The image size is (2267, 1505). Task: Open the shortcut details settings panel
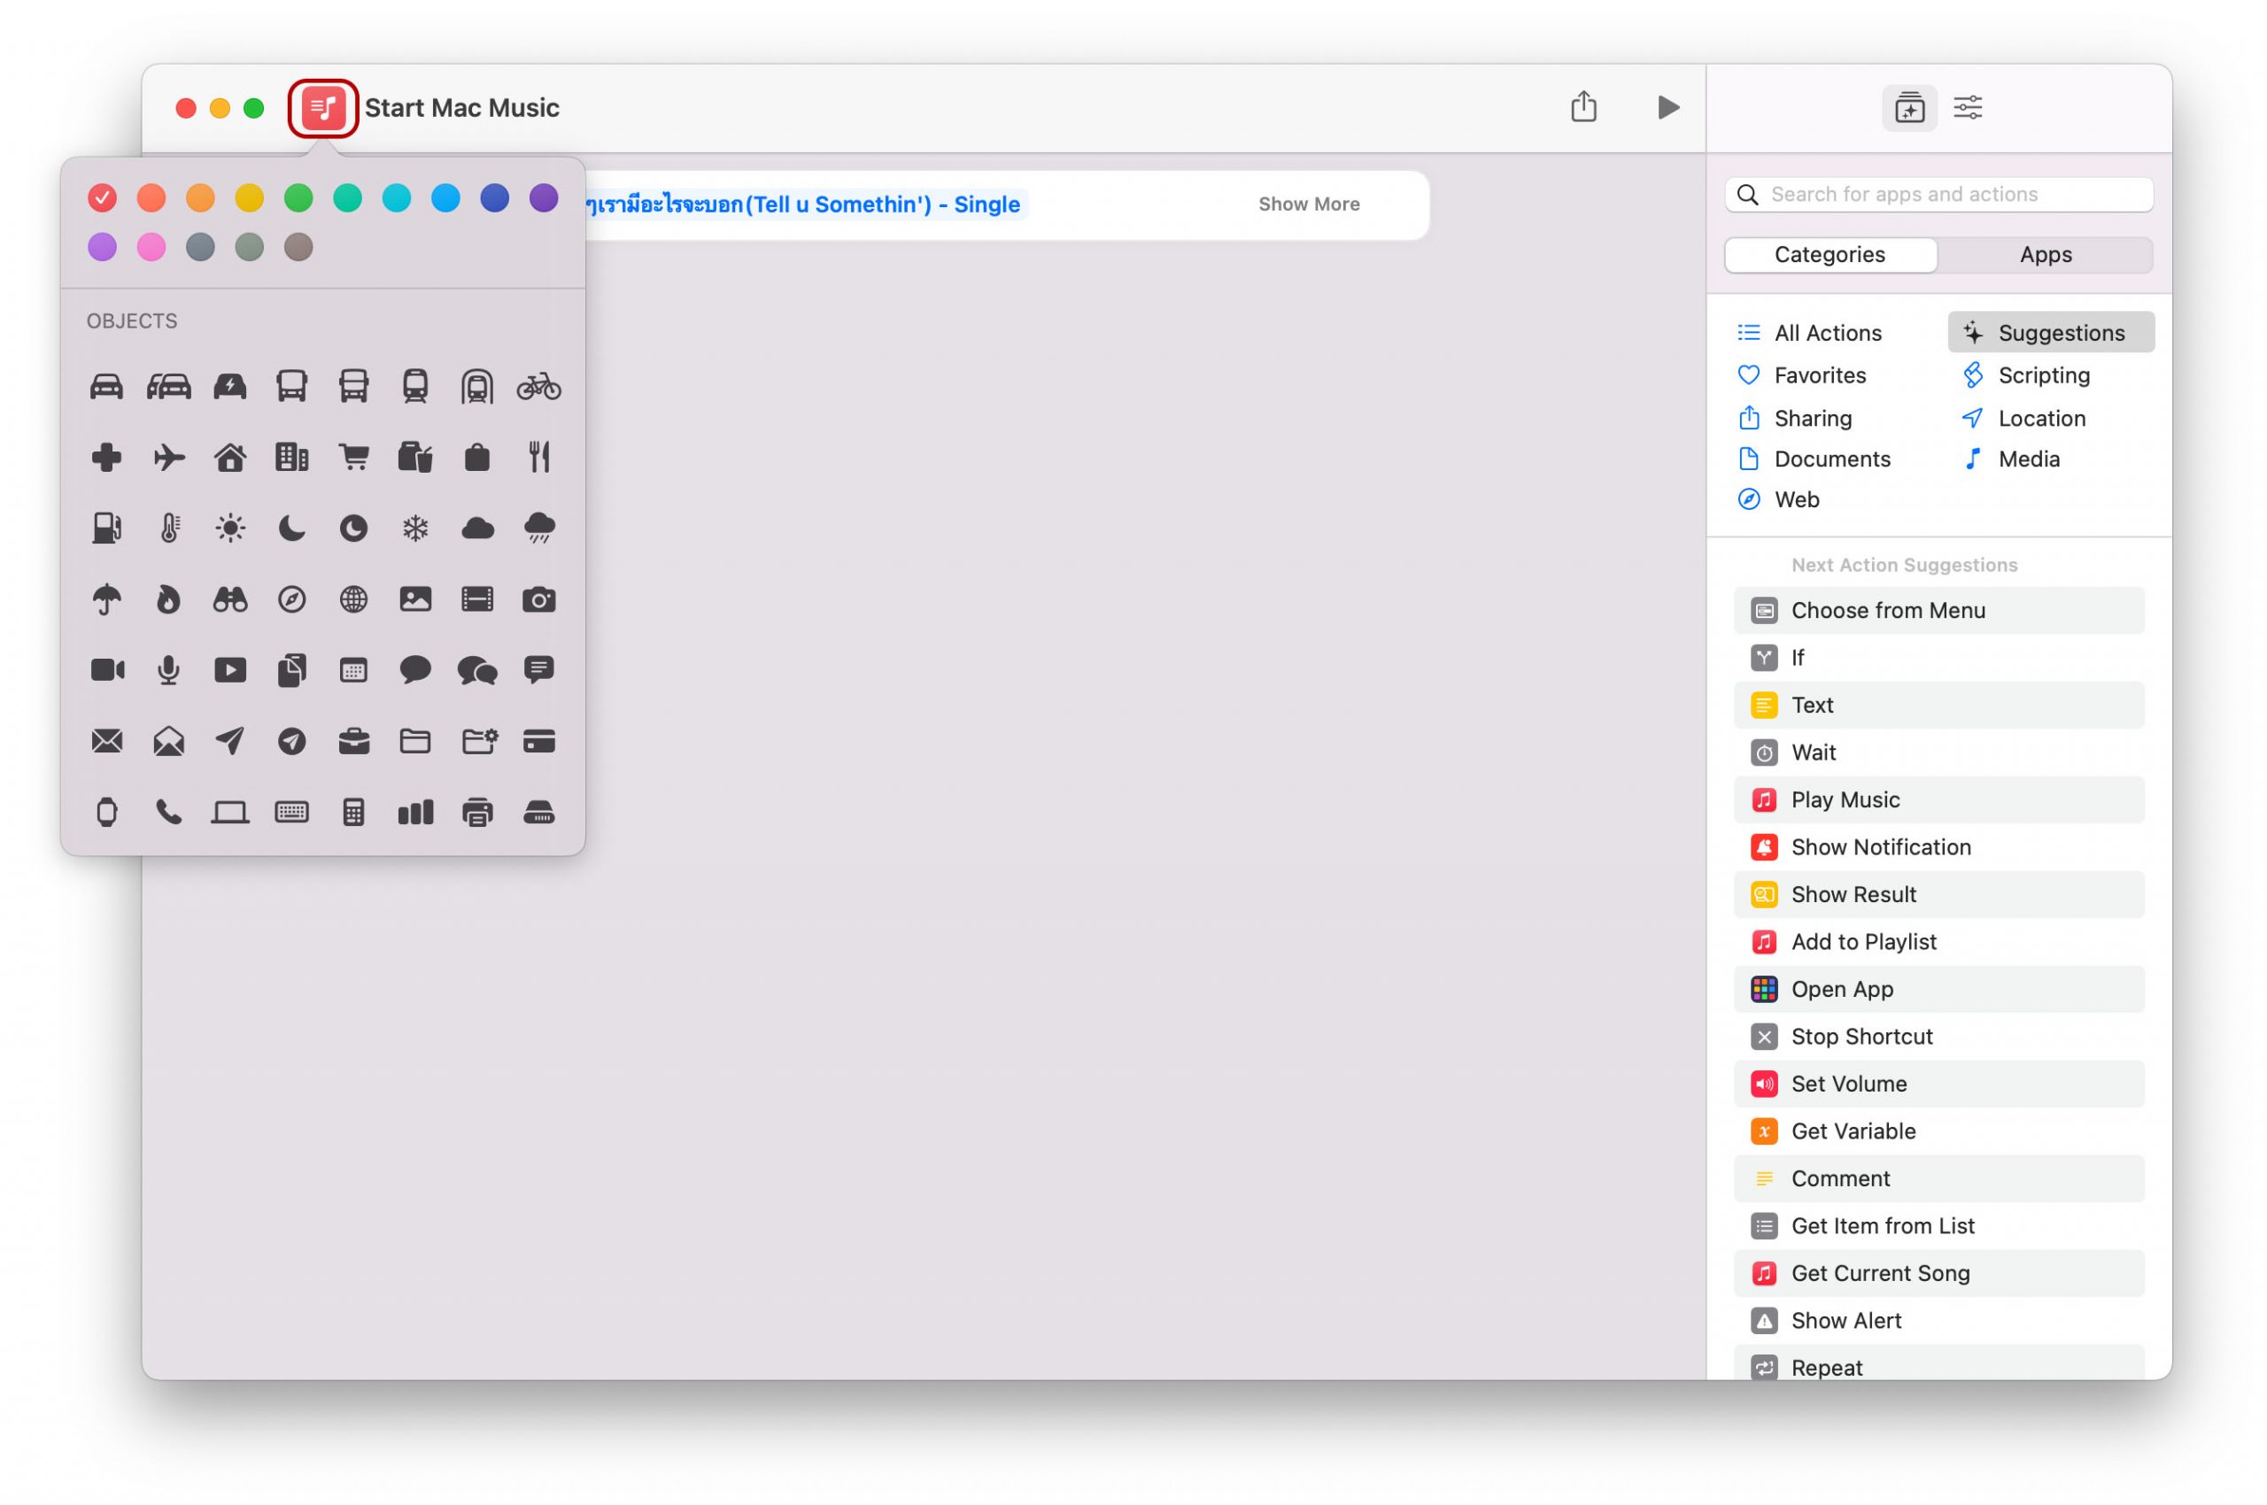pyautogui.click(x=1967, y=106)
